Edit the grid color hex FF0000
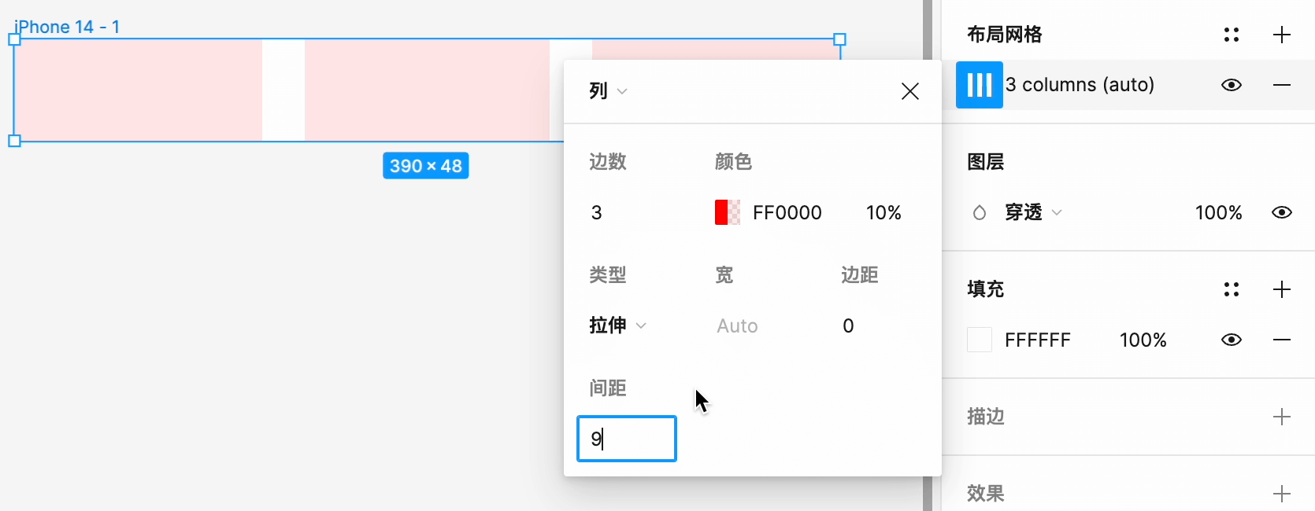1315x511 pixels. [x=787, y=212]
